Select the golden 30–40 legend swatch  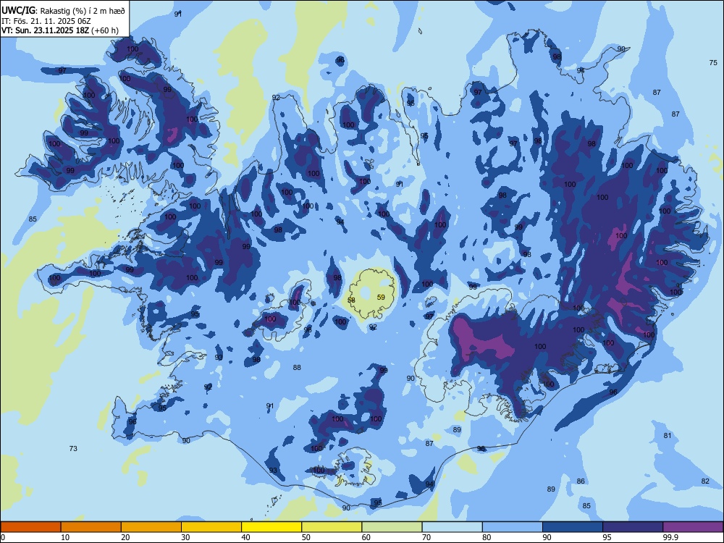[211, 527]
